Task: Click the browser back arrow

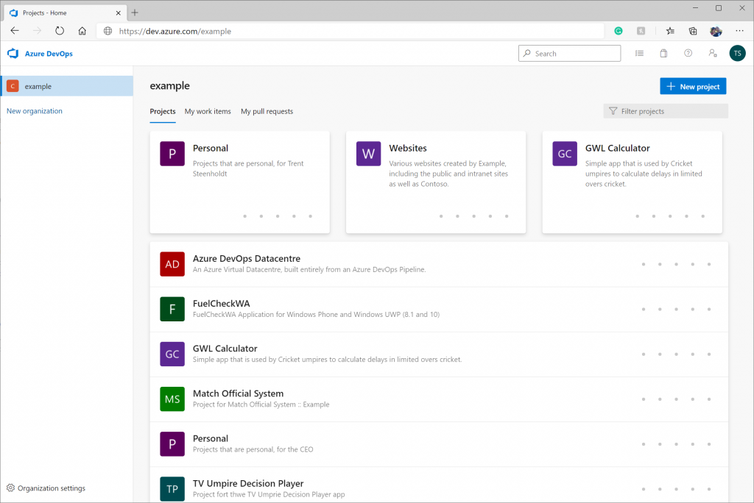Action: tap(15, 31)
